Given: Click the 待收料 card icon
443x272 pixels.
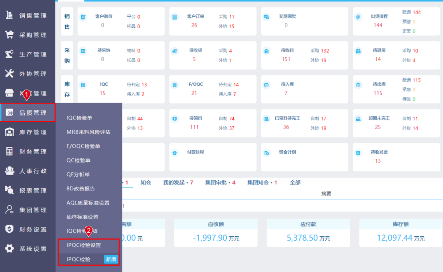Looking at the screenshot, I should tap(267, 51).
